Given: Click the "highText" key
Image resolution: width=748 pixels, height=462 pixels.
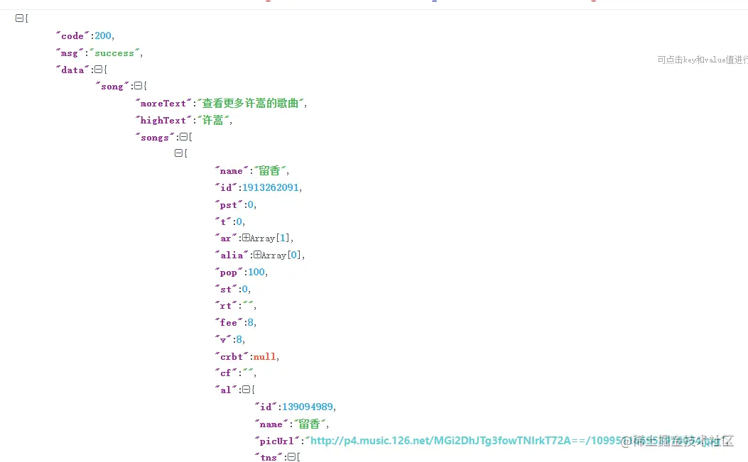Looking at the screenshot, I should (163, 121).
